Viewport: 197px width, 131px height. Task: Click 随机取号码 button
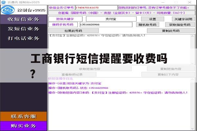[x=147, y=25]
